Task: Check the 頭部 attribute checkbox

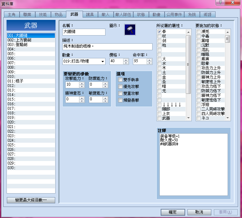Action: point(159,109)
